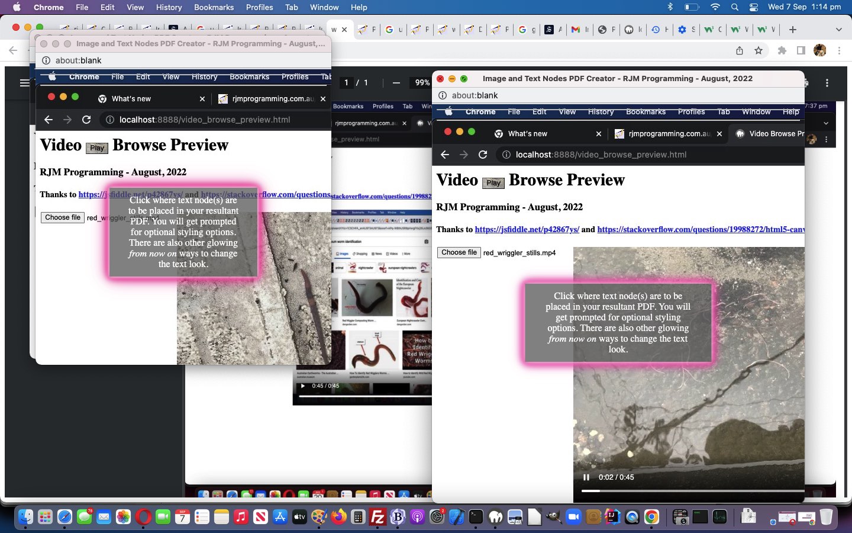Open the Bookmarks menu in the menu bar
Image resolution: width=852 pixels, height=533 pixels.
click(214, 7)
